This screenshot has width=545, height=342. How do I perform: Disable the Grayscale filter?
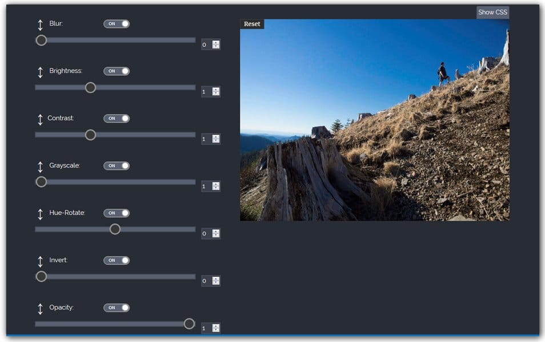pos(116,166)
